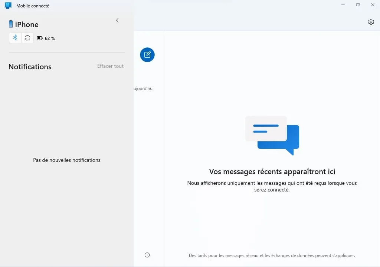Open the settings gear icon
Viewport: 380px width, 267px height.
pyautogui.click(x=371, y=22)
